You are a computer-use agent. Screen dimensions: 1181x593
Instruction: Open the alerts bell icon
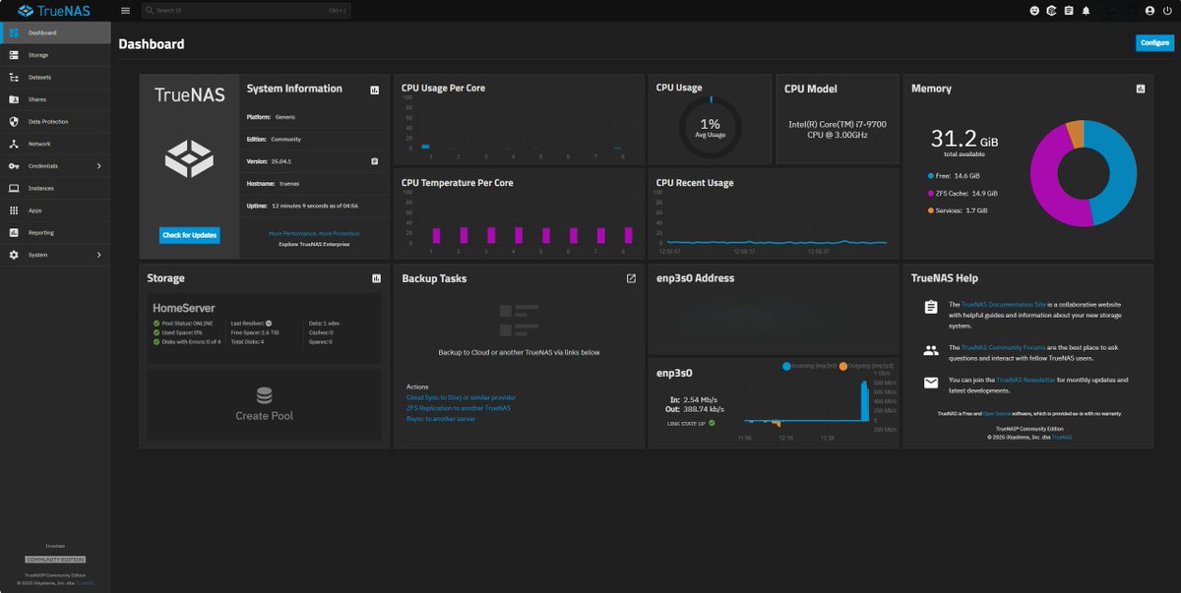coord(1087,11)
